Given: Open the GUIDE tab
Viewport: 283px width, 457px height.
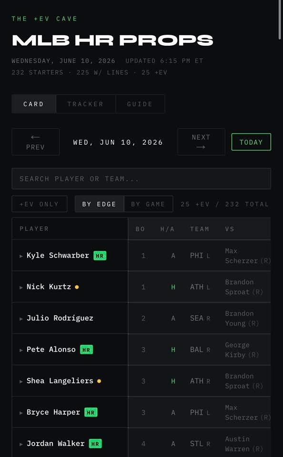Looking at the screenshot, I should pos(140,104).
